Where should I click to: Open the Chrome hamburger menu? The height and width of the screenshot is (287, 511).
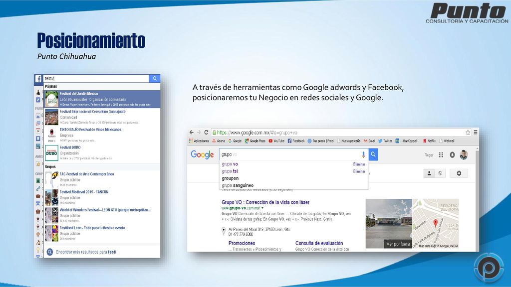click(476, 133)
